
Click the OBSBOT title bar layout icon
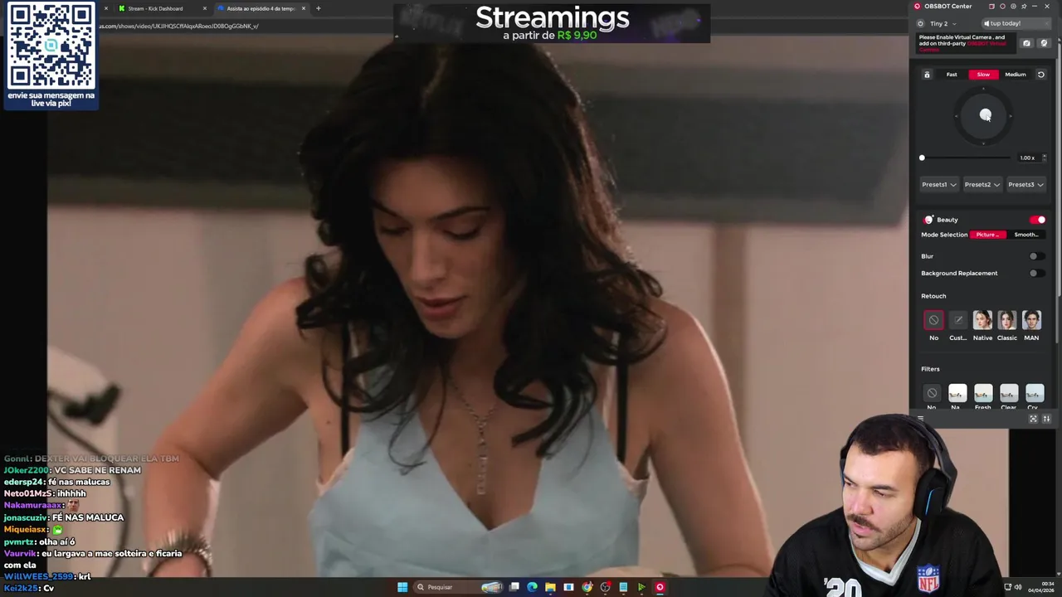(x=991, y=7)
